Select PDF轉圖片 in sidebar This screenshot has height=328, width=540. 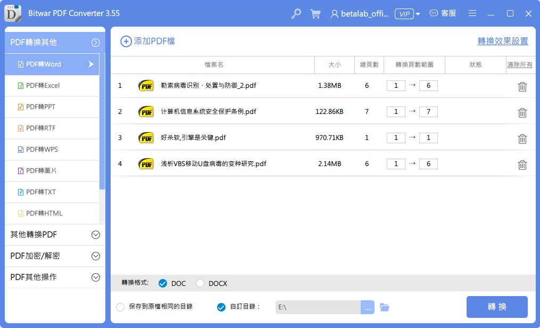click(52, 171)
